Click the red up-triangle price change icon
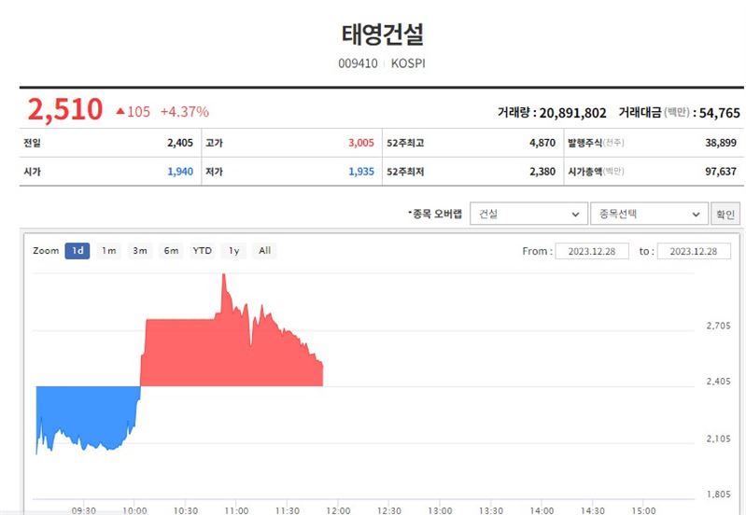Screen dimensions: 746x515 (120, 112)
